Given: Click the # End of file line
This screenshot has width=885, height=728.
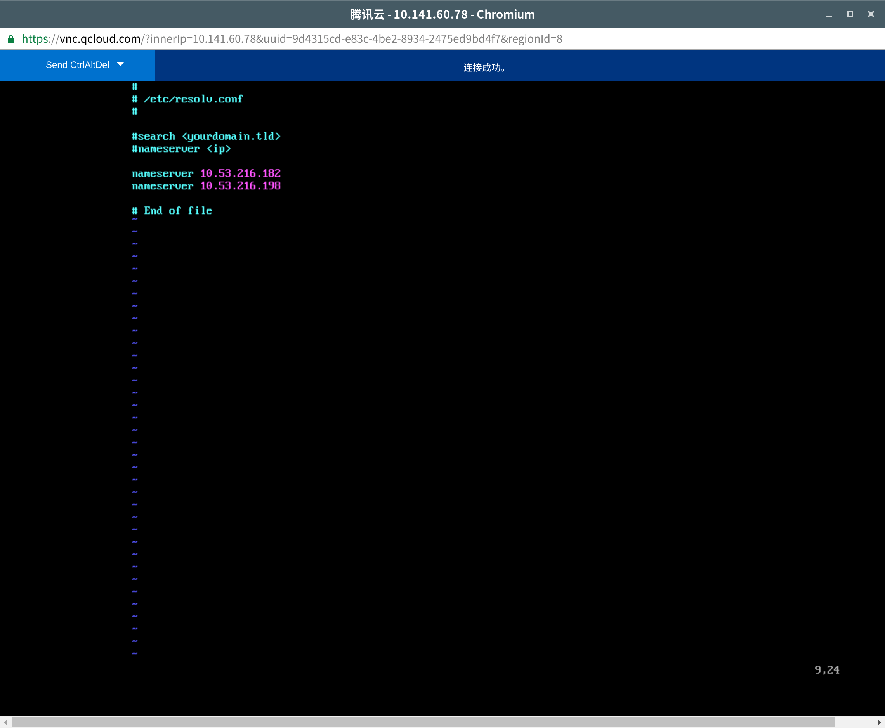Looking at the screenshot, I should pos(172,210).
